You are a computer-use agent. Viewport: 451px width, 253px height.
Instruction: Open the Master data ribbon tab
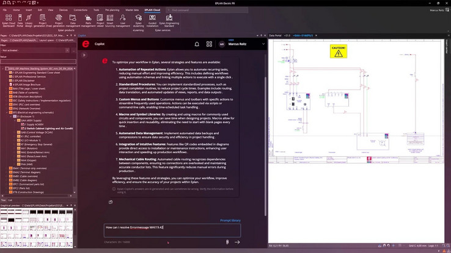132,10
